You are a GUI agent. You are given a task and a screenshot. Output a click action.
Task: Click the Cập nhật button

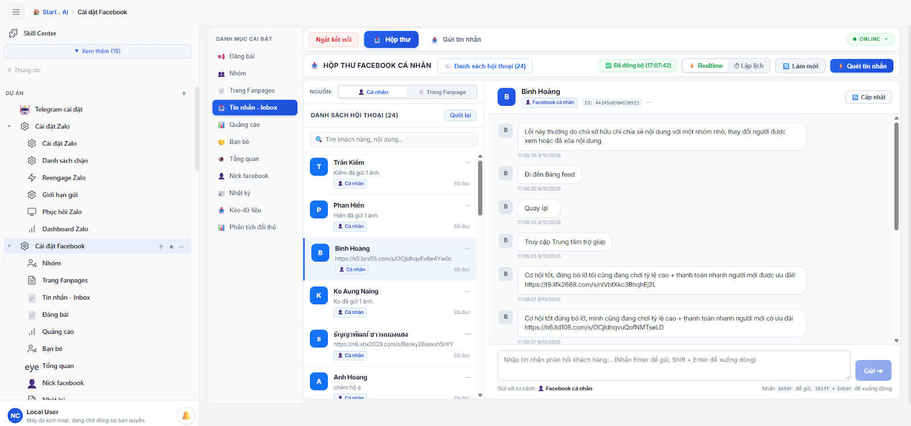tap(868, 97)
